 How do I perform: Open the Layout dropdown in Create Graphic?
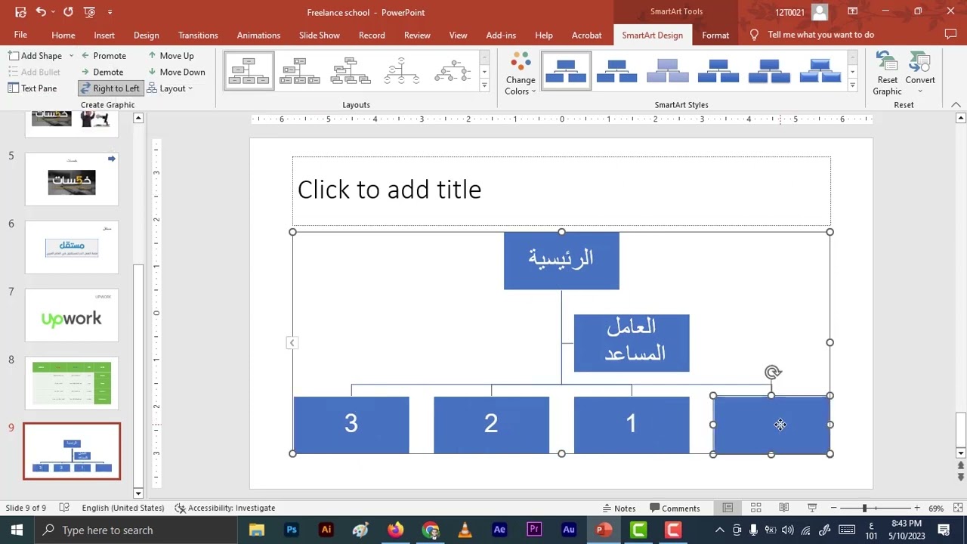(x=170, y=88)
